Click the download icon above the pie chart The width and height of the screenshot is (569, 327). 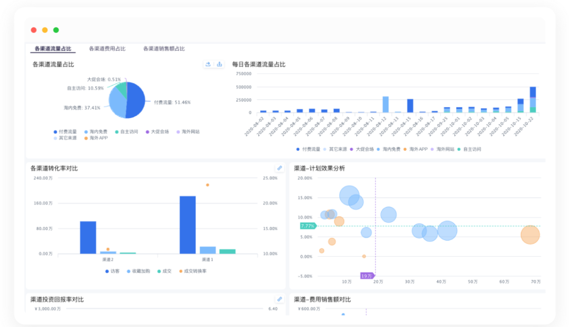220,64
